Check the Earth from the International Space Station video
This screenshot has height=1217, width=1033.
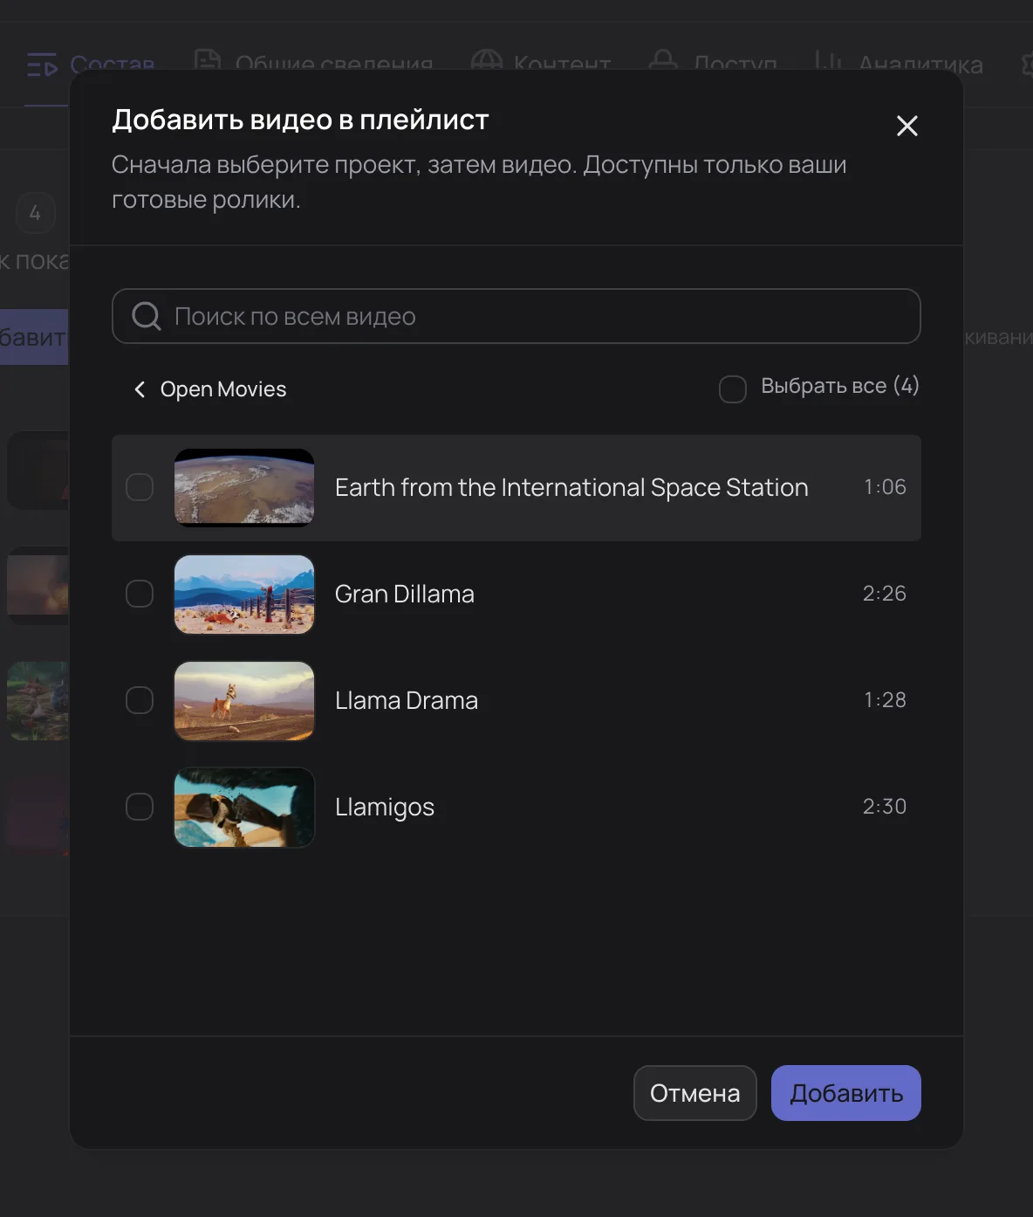[x=140, y=487]
